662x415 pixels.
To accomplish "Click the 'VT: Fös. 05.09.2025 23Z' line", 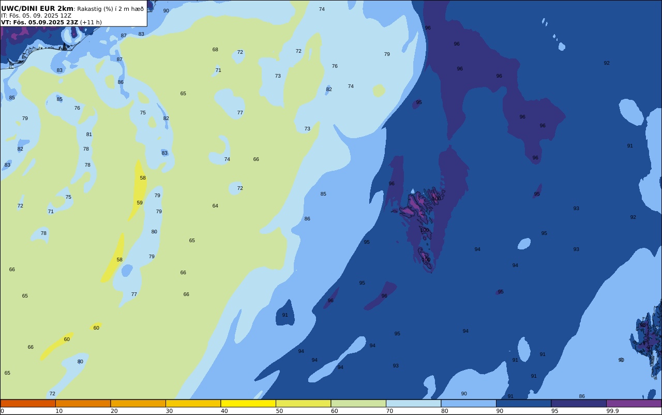I will point(39,22).
